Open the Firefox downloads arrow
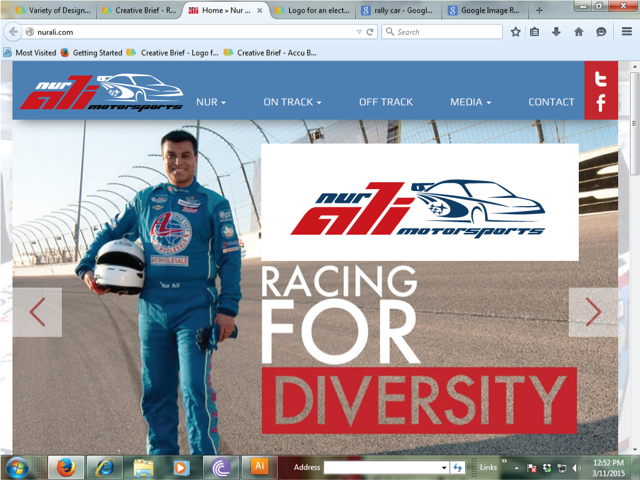Image resolution: width=640 pixels, height=480 pixels. [556, 32]
